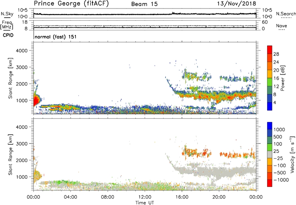This screenshot has height=205, width=296.
Task: Click the 'Velocity [m s-1]' color bar title
Action: pyautogui.click(x=292, y=154)
